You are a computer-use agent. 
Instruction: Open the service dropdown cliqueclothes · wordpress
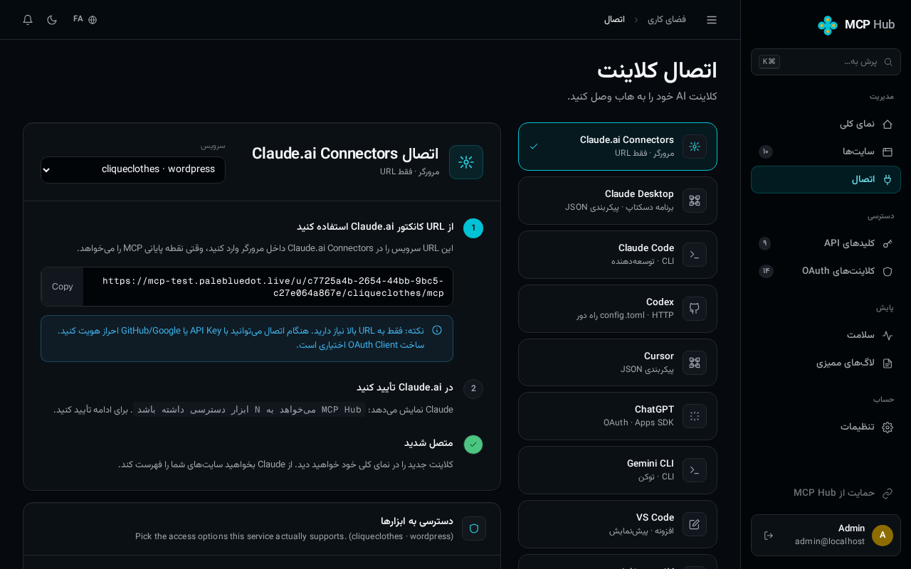tap(133, 170)
